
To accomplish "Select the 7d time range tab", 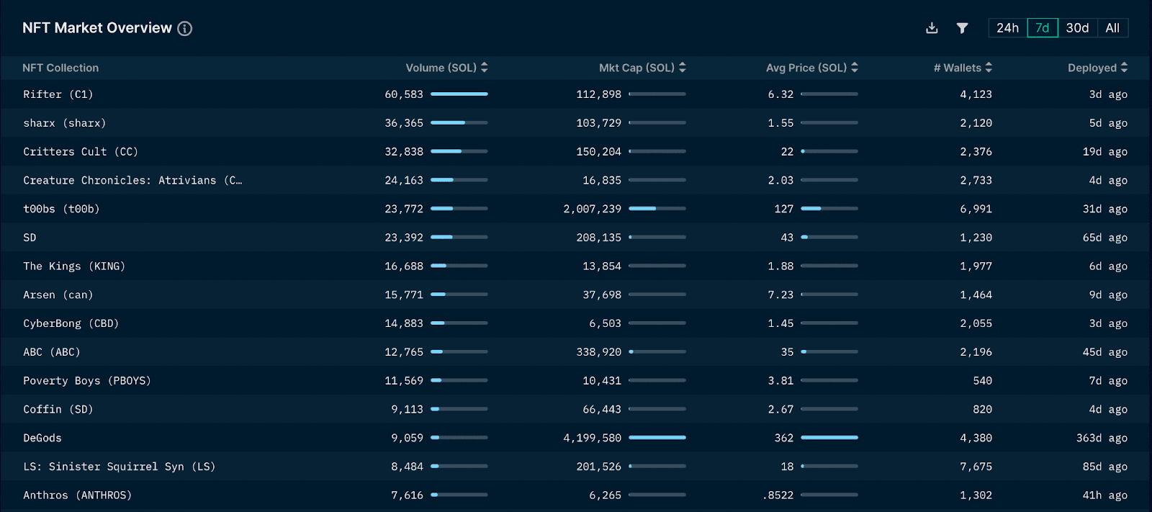I will [x=1042, y=28].
